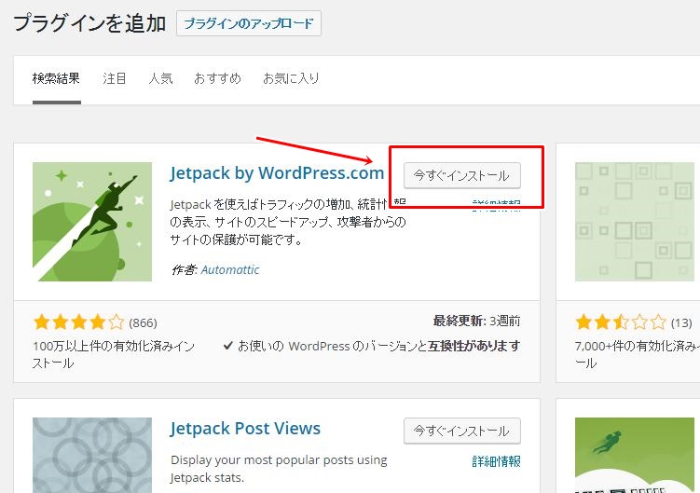Click the compatibility checkmark icon
Image resolution: width=700 pixels, height=493 pixels.
(227, 345)
